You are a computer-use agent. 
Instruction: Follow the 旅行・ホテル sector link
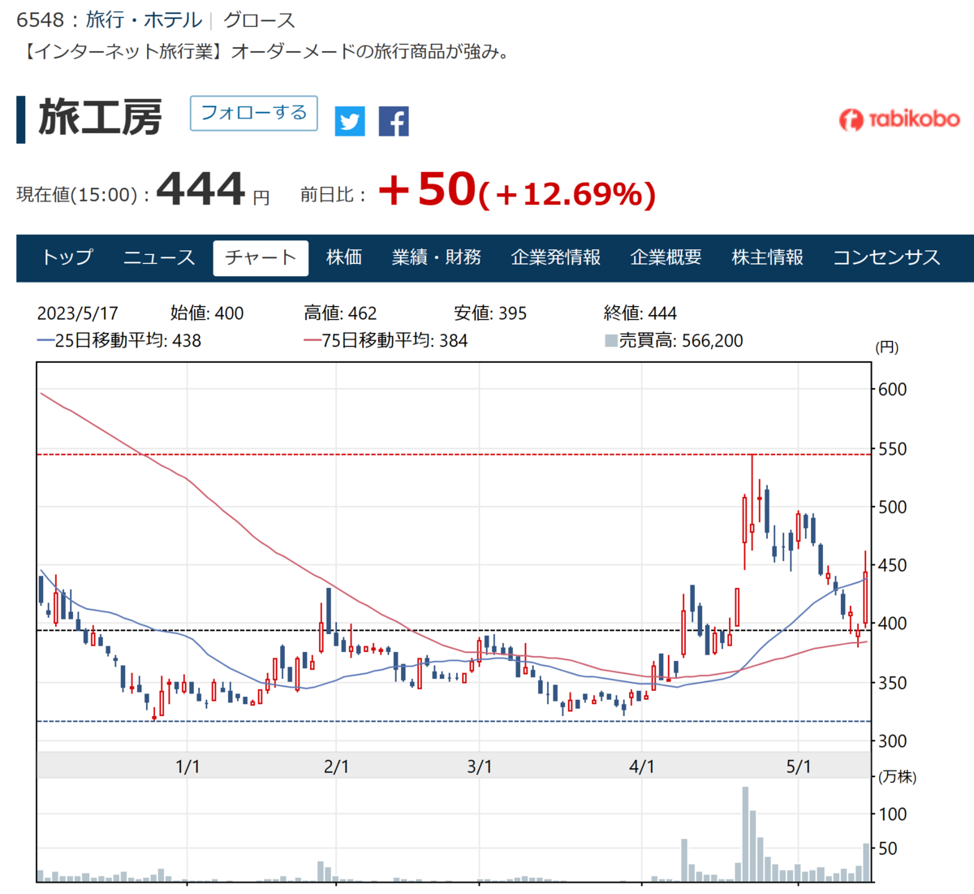click(x=144, y=20)
